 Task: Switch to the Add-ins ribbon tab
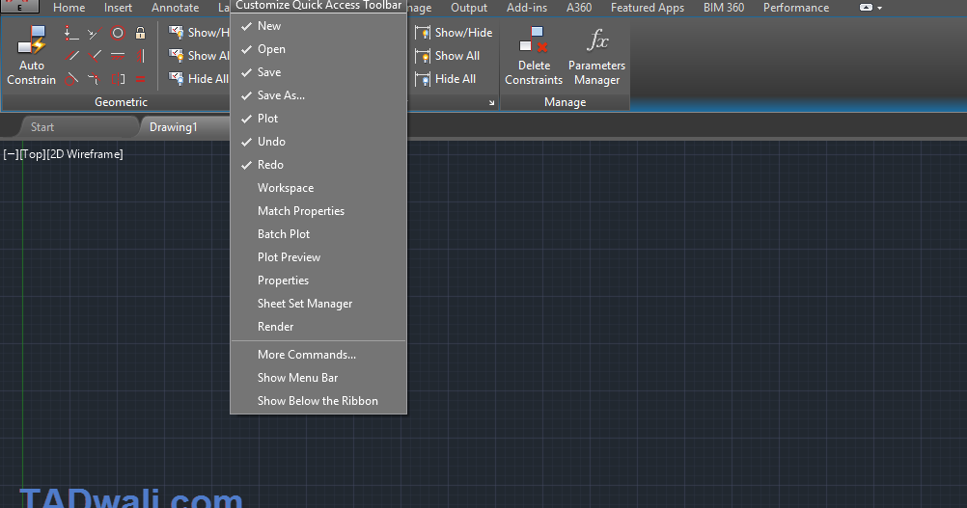tap(527, 8)
